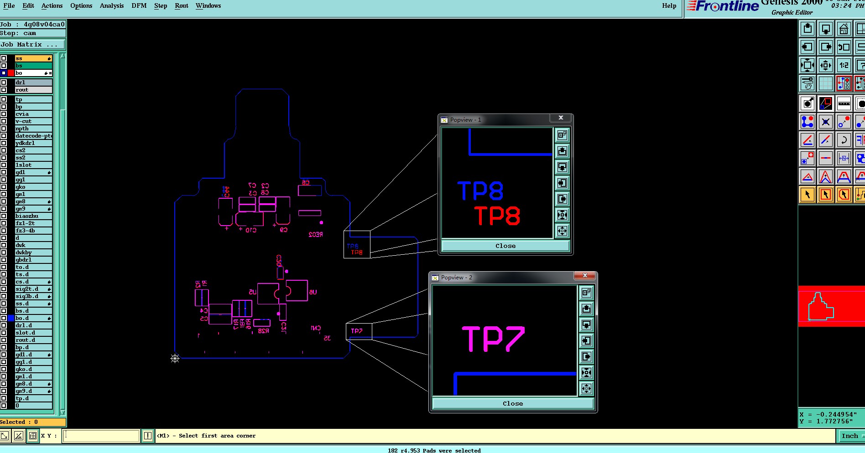Screen dimensions: 865x453
Task: Click the home view icon
Action: tap(844, 29)
